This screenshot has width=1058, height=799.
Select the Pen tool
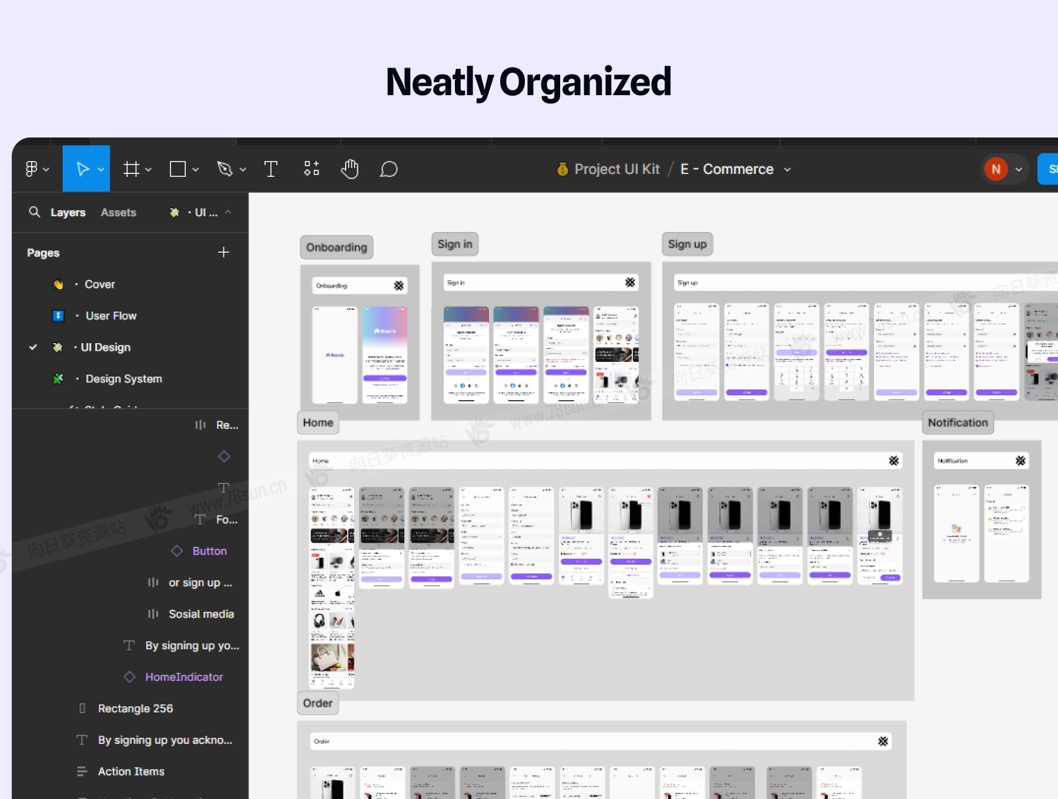[225, 169]
